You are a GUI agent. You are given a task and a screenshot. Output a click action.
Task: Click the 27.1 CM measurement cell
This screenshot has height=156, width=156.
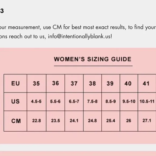[147, 121]
